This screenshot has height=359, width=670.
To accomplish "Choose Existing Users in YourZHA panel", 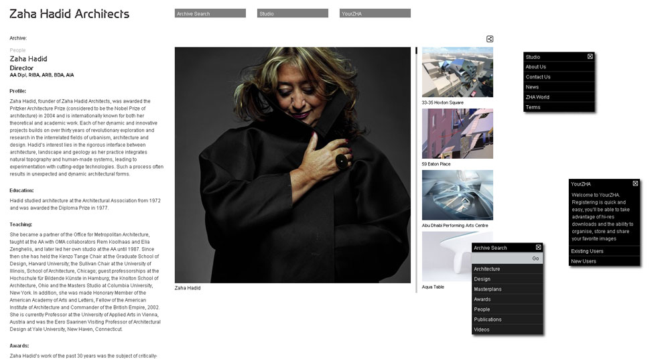I will click(604, 251).
